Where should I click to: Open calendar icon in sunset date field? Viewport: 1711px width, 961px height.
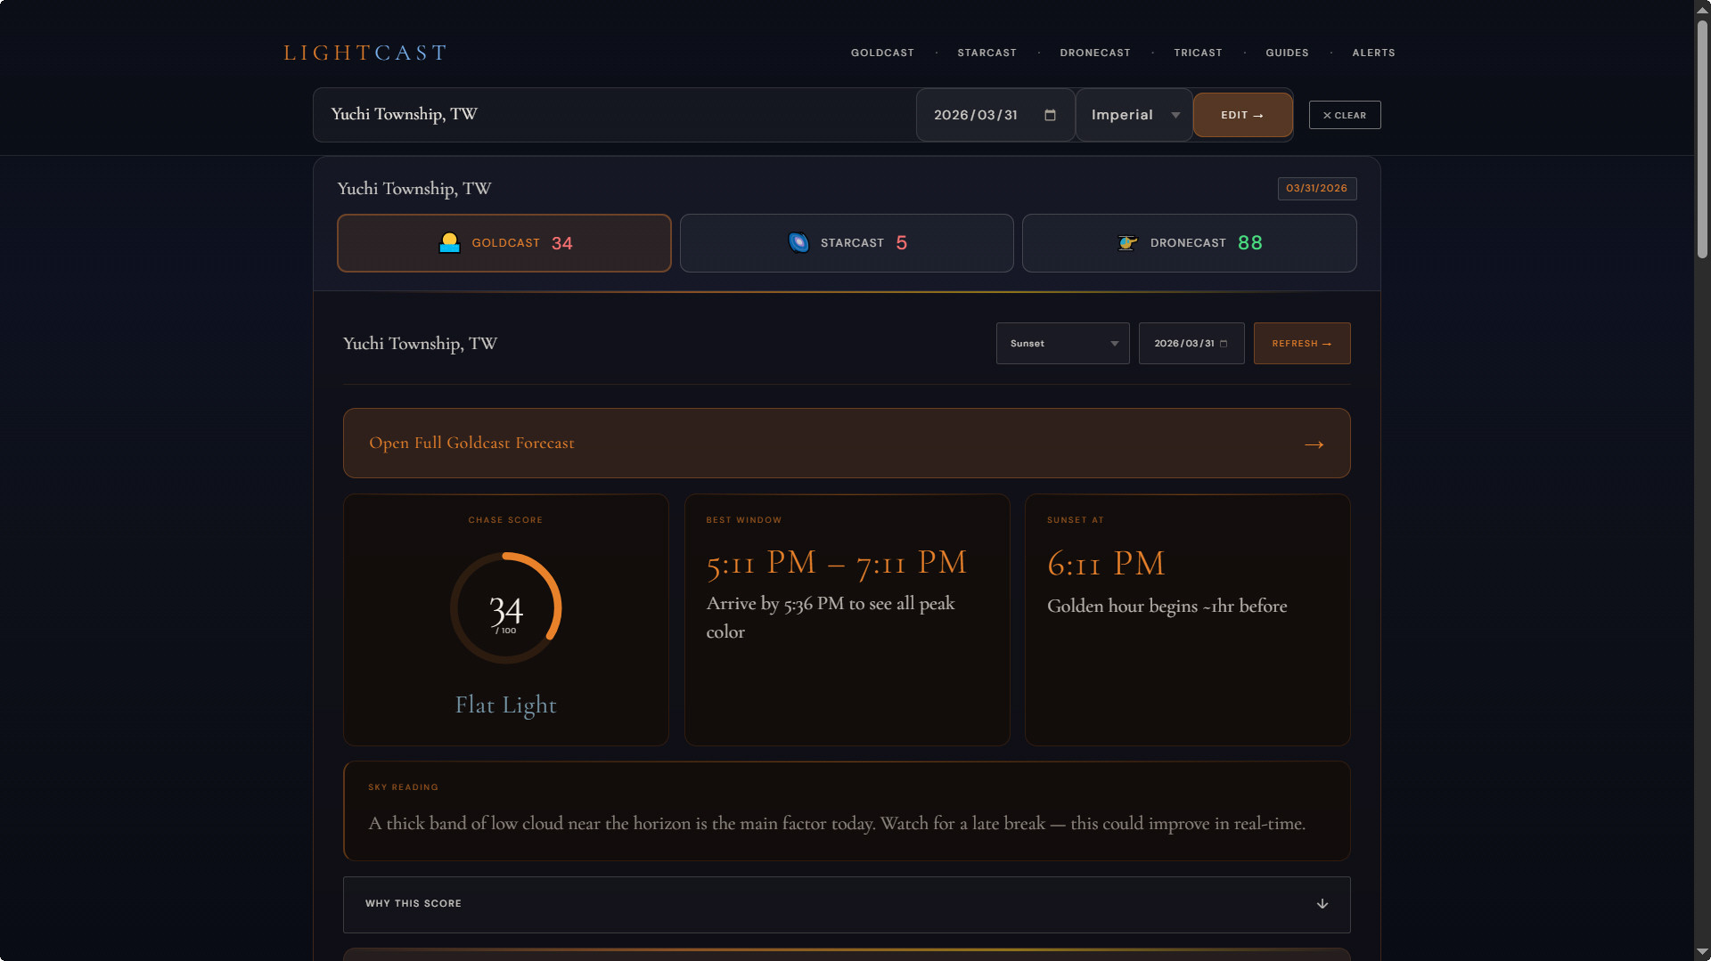point(1224,344)
